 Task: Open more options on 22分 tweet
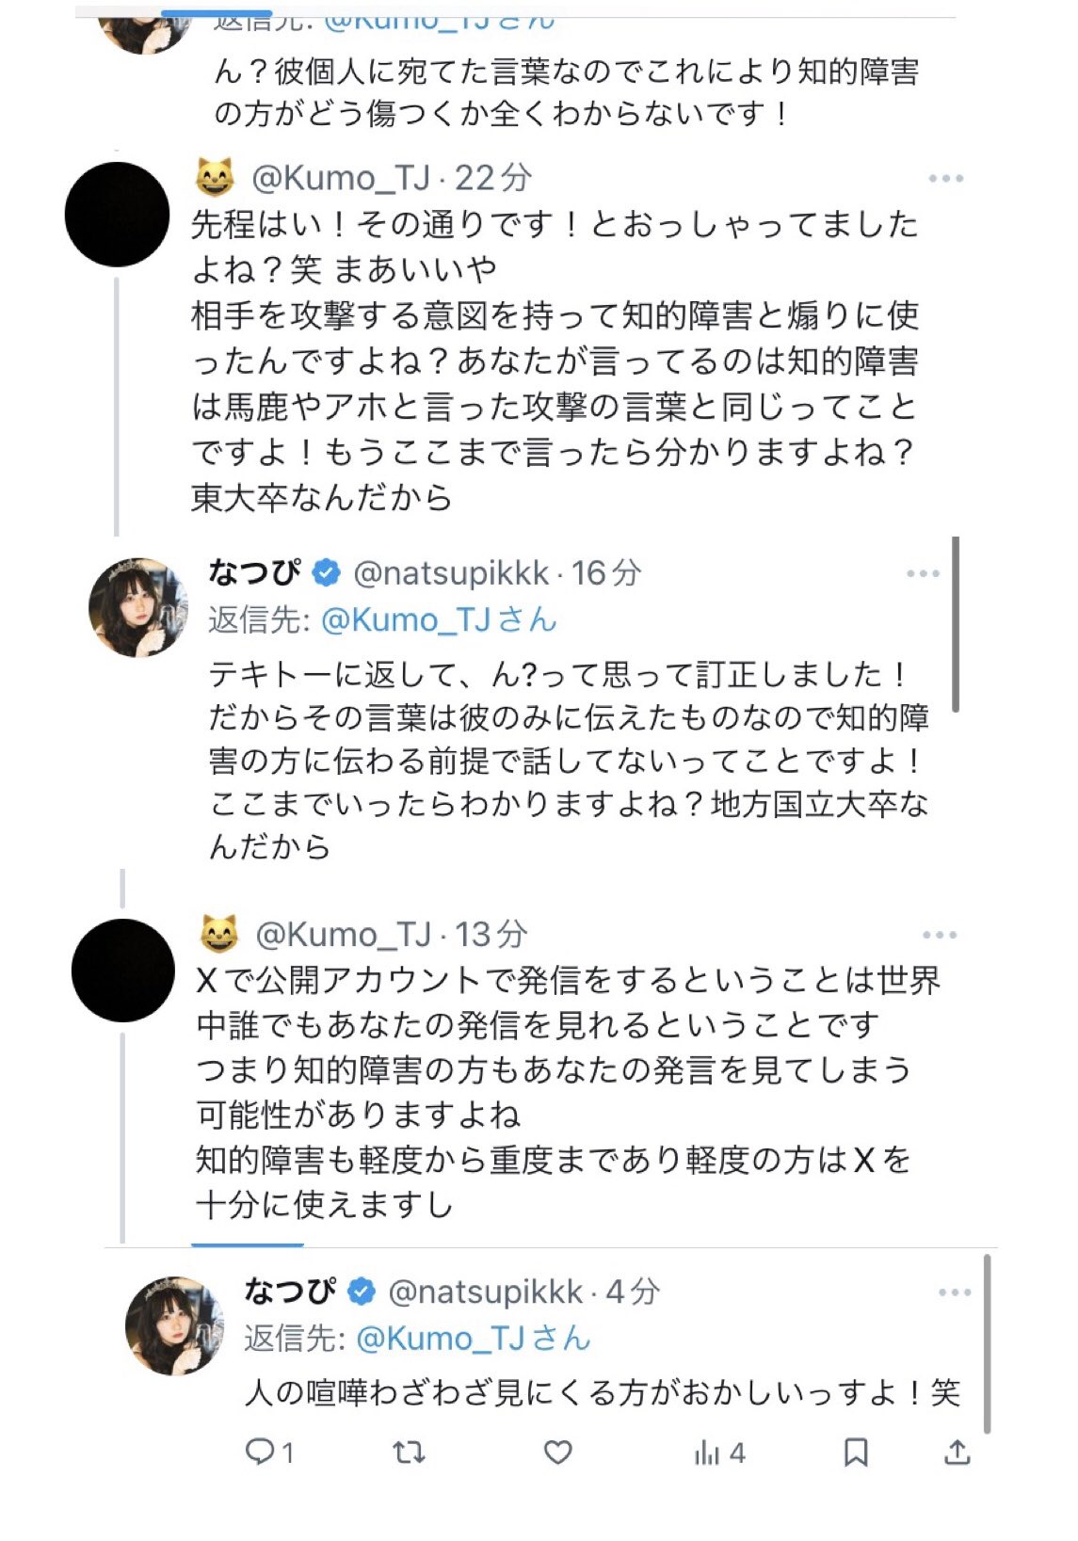tap(945, 178)
